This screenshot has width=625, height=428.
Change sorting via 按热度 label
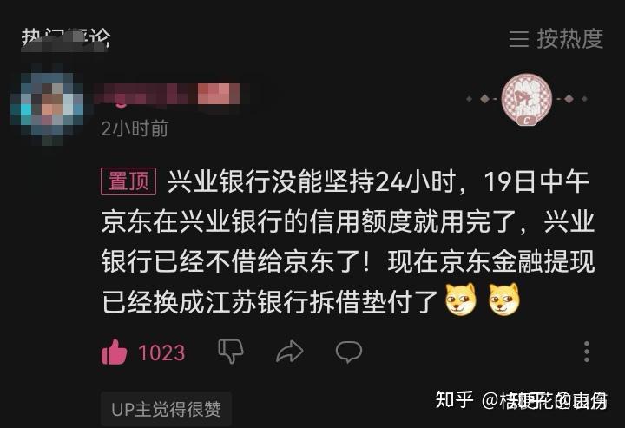(570, 39)
